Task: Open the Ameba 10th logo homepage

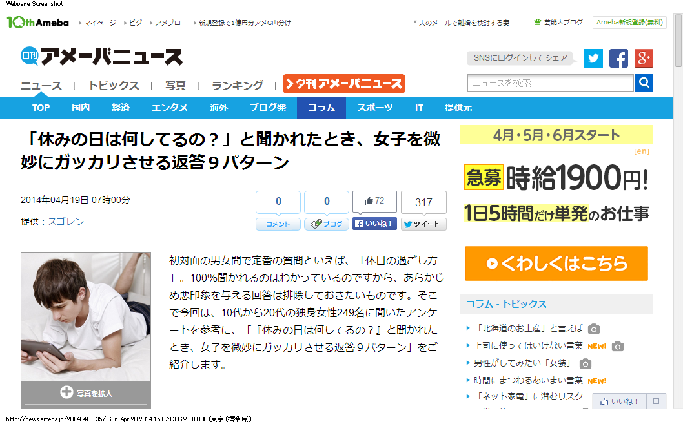Action: tap(38, 22)
